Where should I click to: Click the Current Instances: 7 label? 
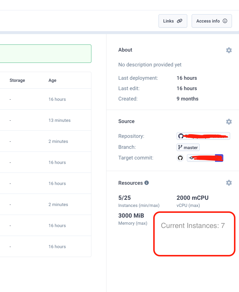point(193,226)
